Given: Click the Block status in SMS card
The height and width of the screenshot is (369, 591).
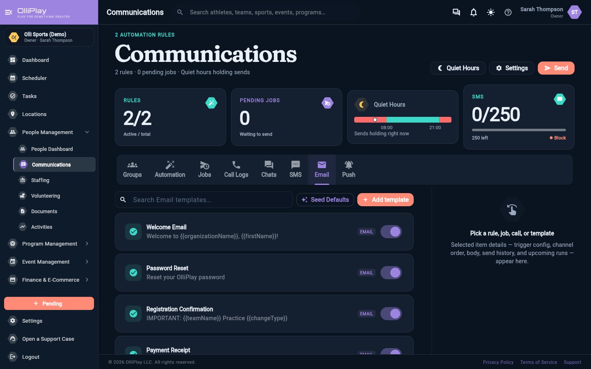Looking at the screenshot, I should (x=558, y=138).
